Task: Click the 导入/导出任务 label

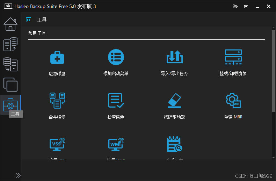Action: [x=174, y=73]
